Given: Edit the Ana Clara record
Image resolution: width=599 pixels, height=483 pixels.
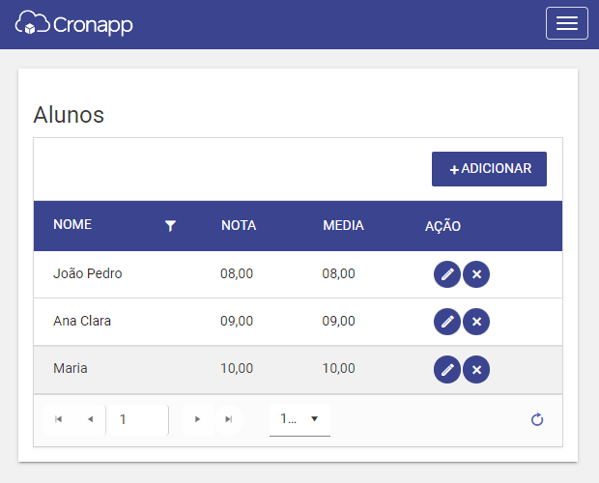Looking at the screenshot, I should point(447,322).
